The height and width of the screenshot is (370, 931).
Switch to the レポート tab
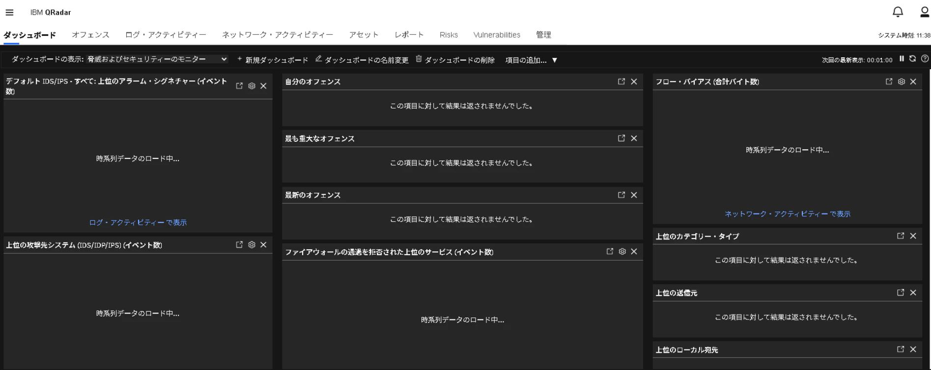(409, 35)
